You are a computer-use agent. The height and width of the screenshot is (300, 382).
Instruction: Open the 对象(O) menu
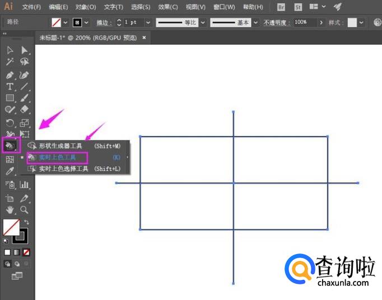[x=86, y=7]
